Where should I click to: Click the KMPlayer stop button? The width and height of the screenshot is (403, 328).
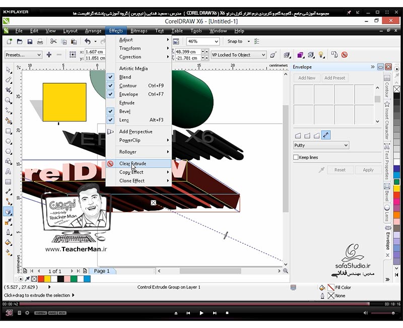coord(227,313)
